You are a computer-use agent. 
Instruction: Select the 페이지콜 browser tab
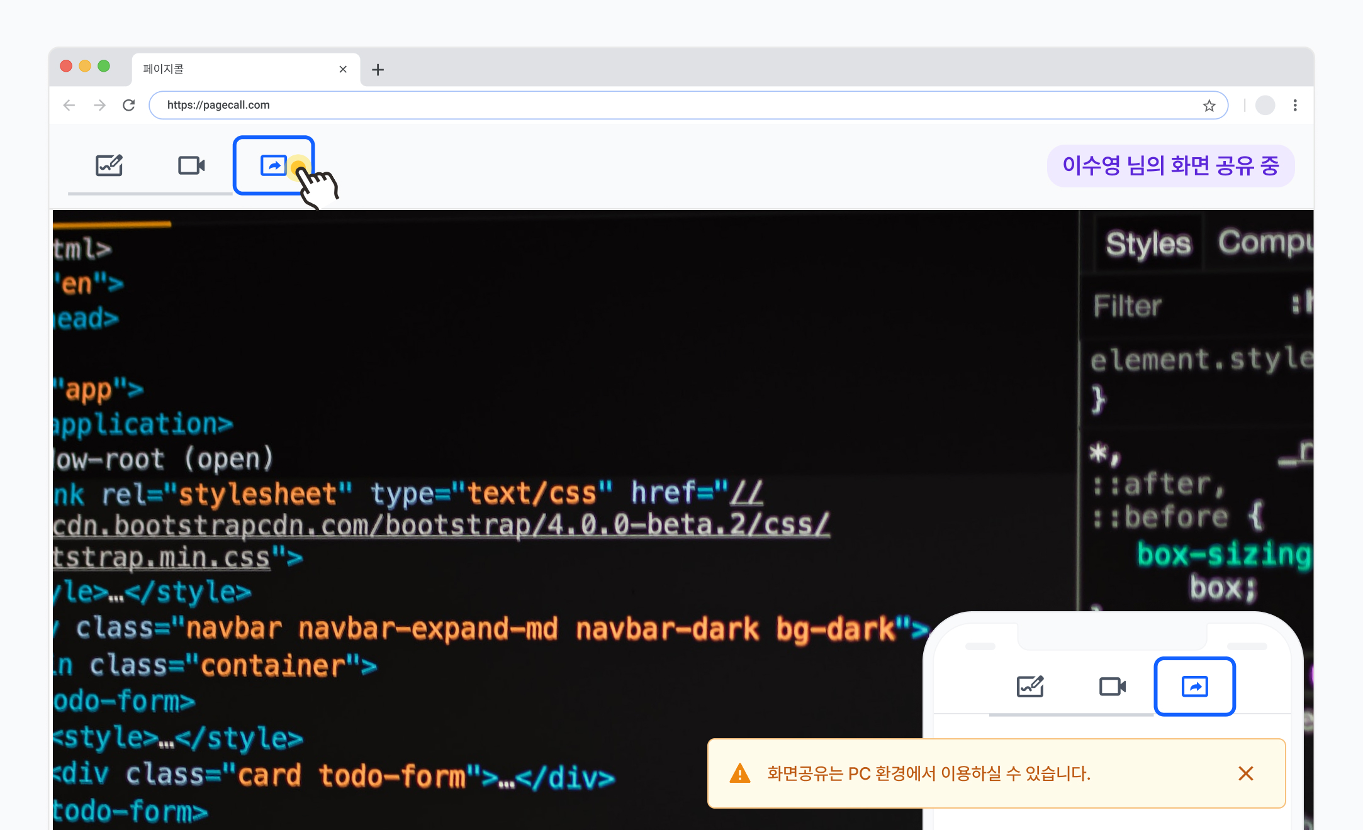(246, 69)
